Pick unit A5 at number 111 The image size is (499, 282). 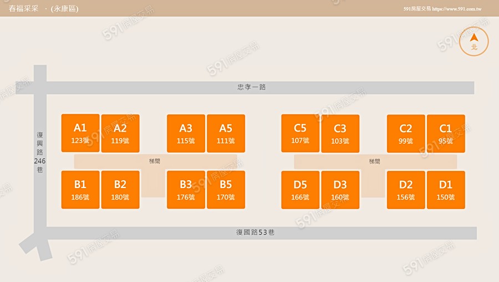(x=226, y=133)
